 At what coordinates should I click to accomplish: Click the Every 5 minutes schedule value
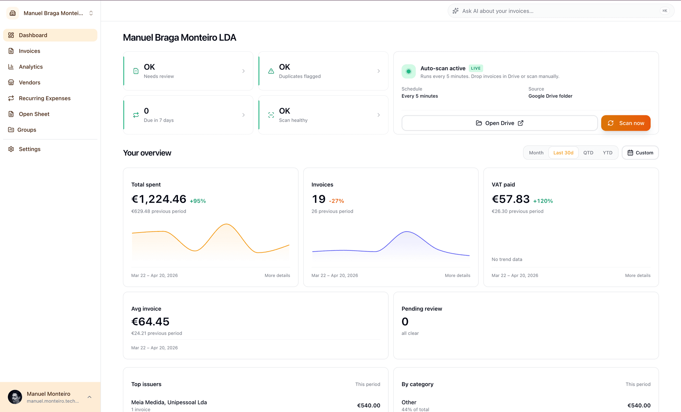click(x=420, y=96)
